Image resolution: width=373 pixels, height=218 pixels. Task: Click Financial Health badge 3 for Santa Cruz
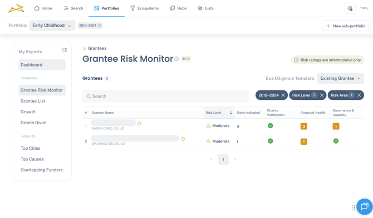click(x=304, y=126)
